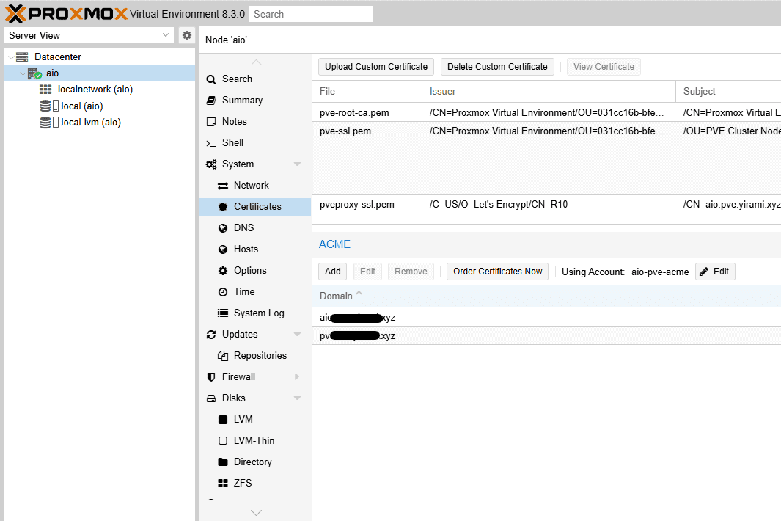
Task: Click the DNS globe icon
Action: tap(223, 227)
